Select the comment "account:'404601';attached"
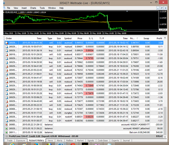This screenshot has width=169, height=145. point(136,129)
